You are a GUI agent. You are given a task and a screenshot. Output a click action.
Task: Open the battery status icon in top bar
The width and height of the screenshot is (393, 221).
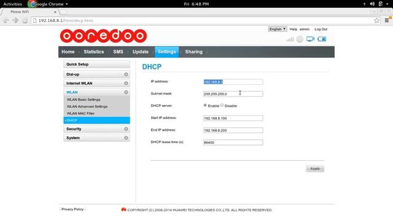(381, 4)
